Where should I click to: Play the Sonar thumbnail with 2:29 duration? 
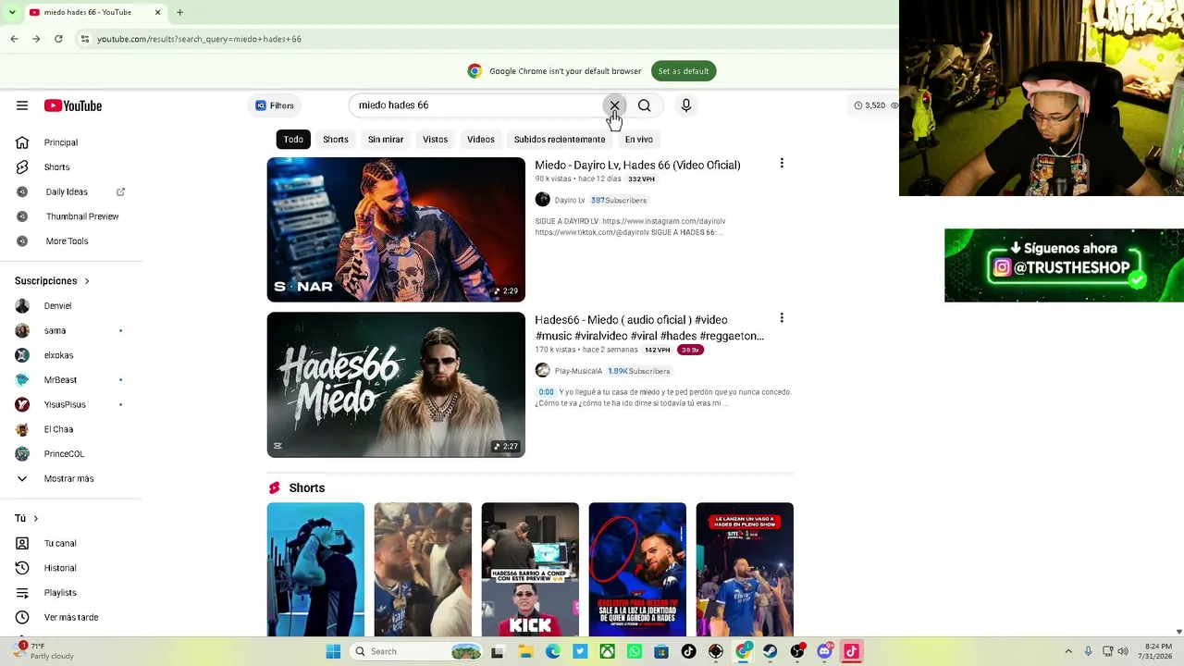click(396, 229)
